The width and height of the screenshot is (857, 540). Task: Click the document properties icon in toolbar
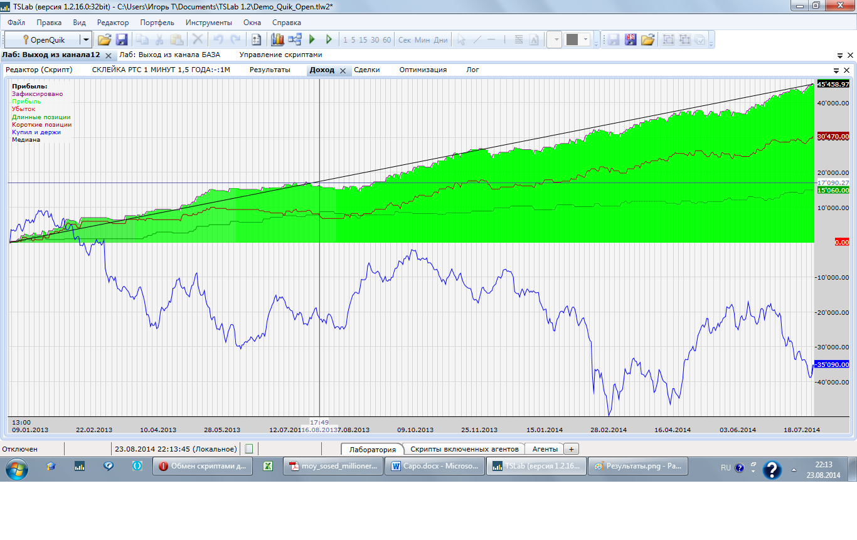tap(256, 40)
